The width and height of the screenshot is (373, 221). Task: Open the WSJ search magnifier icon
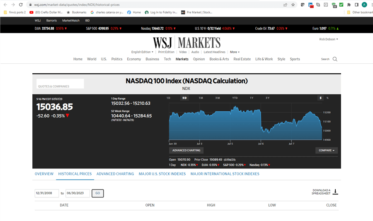[x=335, y=59]
